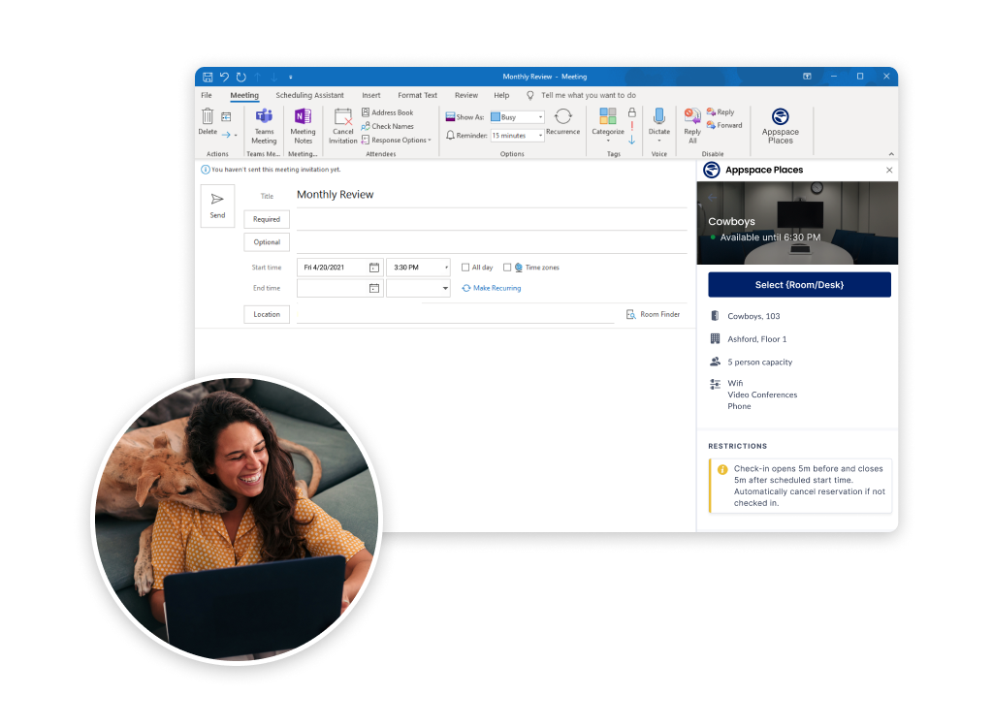Open the Room Finder
This screenshot has height=727, width=993.
pos(653,315)
